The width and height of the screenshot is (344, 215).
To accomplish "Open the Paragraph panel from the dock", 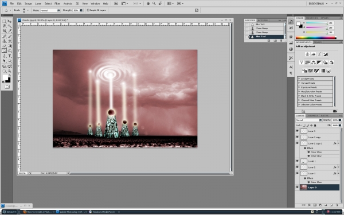I will 291,73.
